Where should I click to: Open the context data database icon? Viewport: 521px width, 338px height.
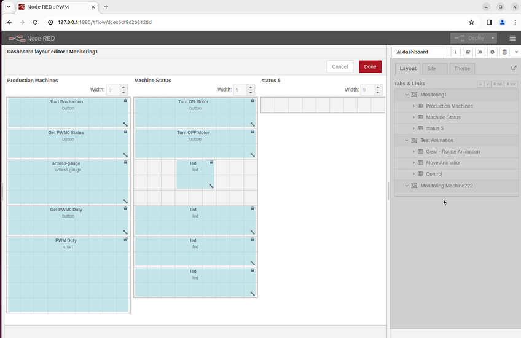point(504,52)
